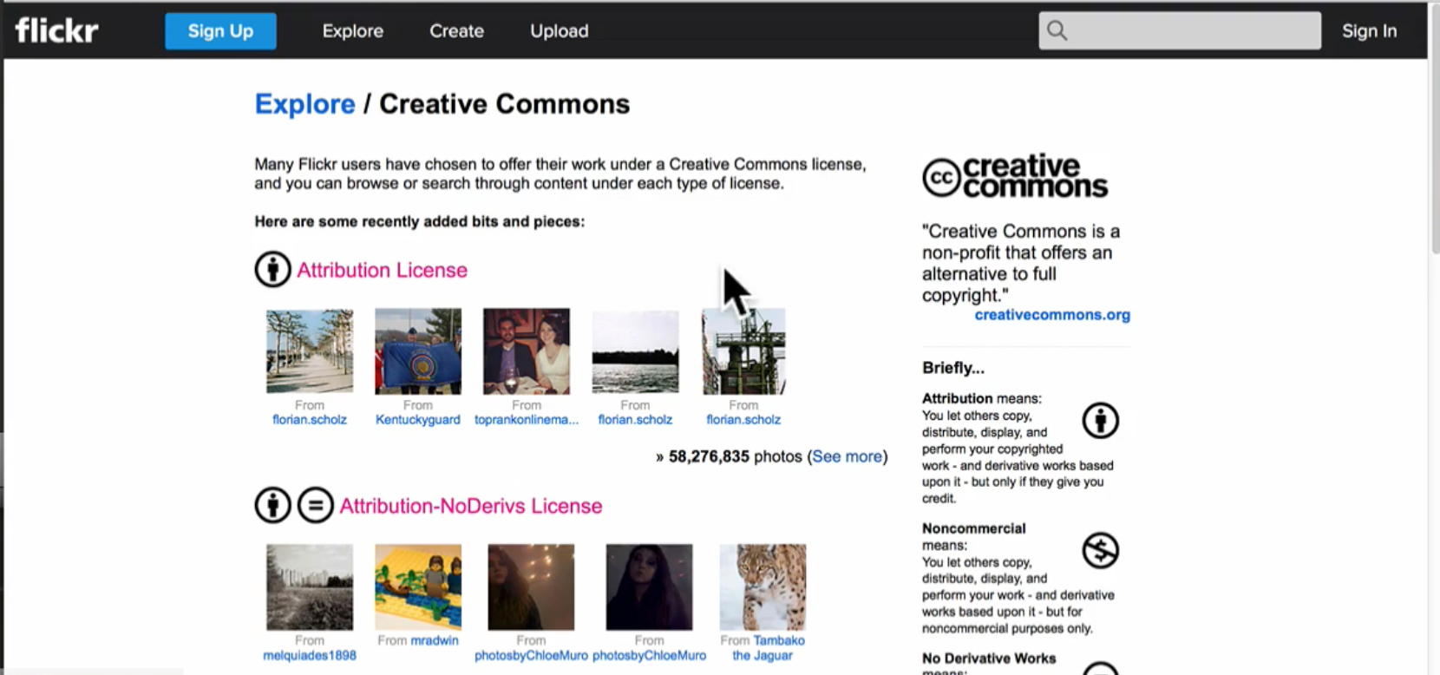
Task: Open the Attribution-NoDerivs License heading link
Action: 470,506
